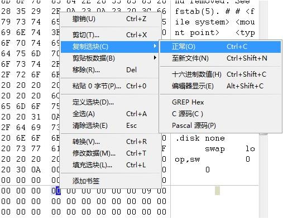Open 定义选块(D)... dialog entry

tap(111, 102)
